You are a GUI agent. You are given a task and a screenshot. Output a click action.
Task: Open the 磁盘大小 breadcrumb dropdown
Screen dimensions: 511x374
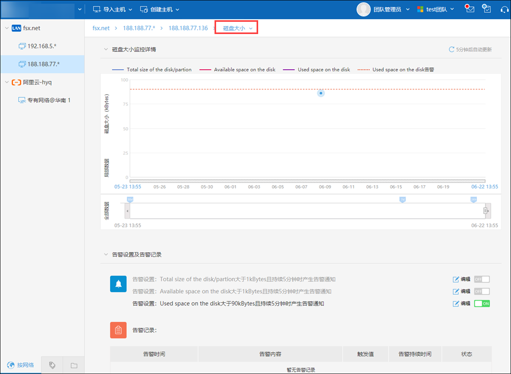(237, 28)
